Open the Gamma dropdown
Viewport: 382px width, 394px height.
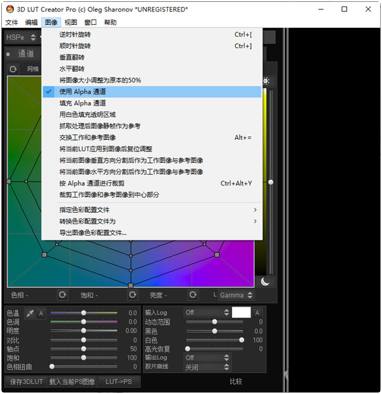click(237, 295)
